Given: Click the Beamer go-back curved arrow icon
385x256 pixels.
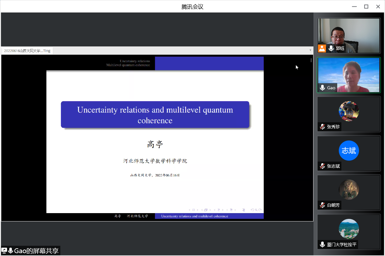Looking at the screenshot, I should pyautogui.click(x=252, y=210).
